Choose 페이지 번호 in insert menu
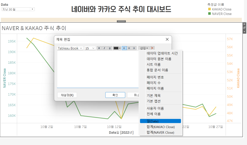 [155, 77]
